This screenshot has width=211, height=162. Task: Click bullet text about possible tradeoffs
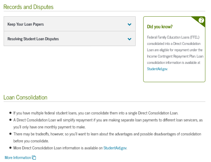107,134
